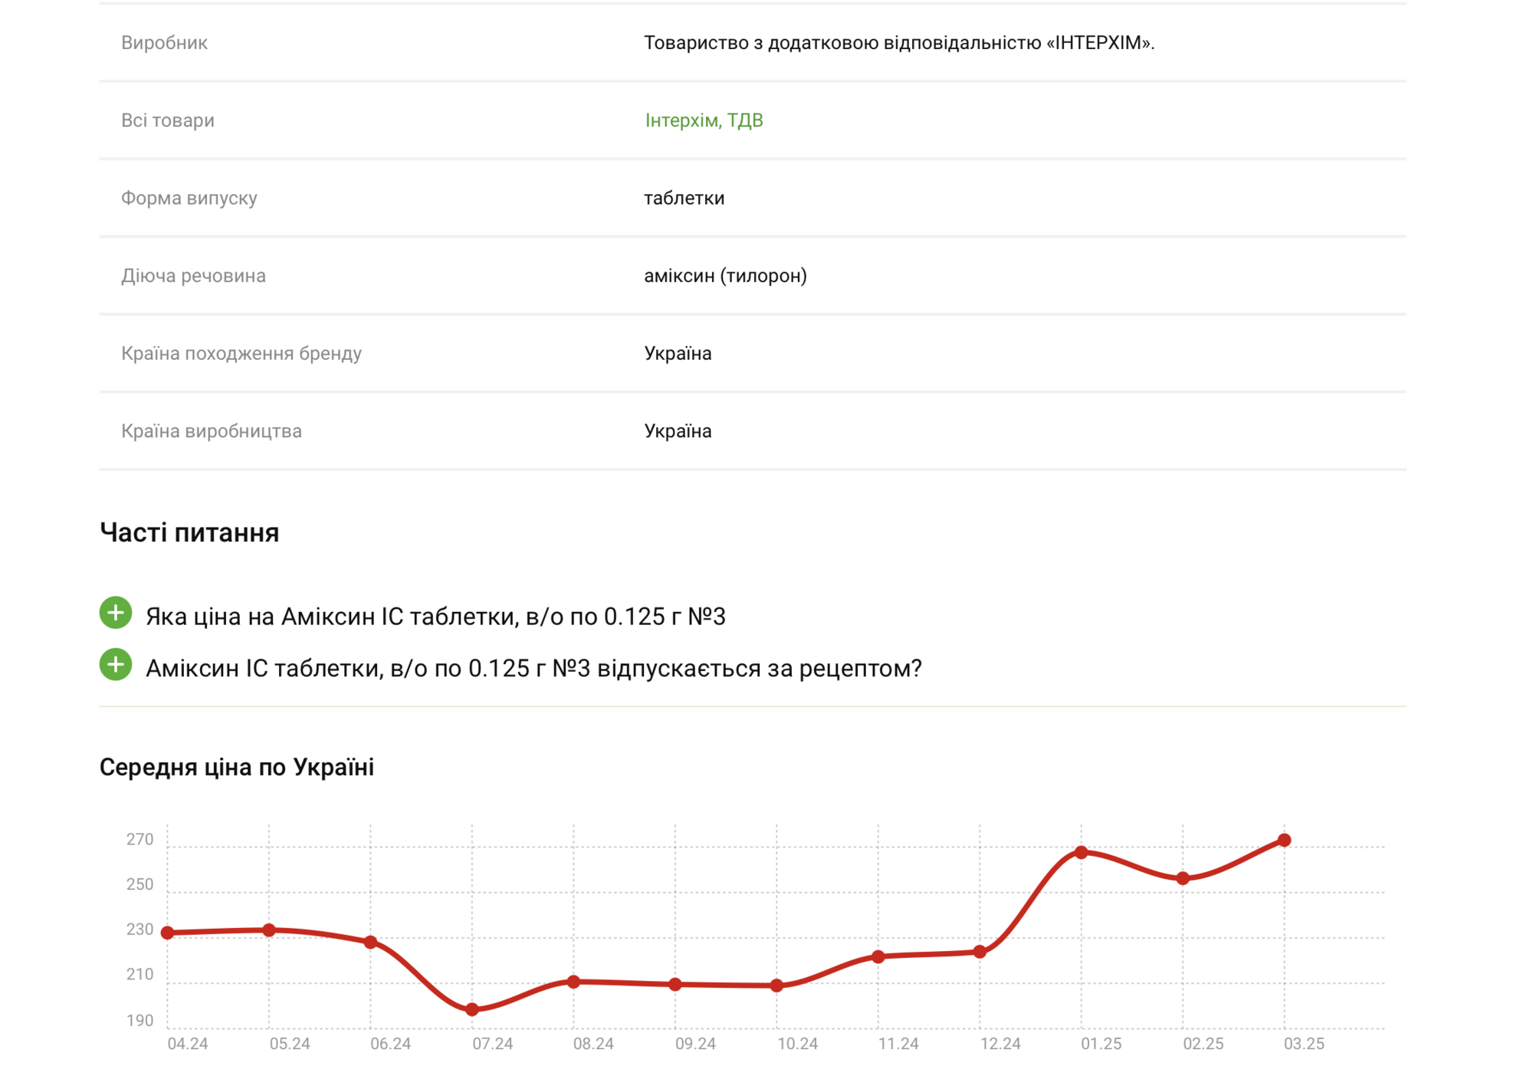Image resolution: width=1533 pixels, height=1086 pixels.
Task: Click the 09.24 data point on chart
Action: pos(675,985)
